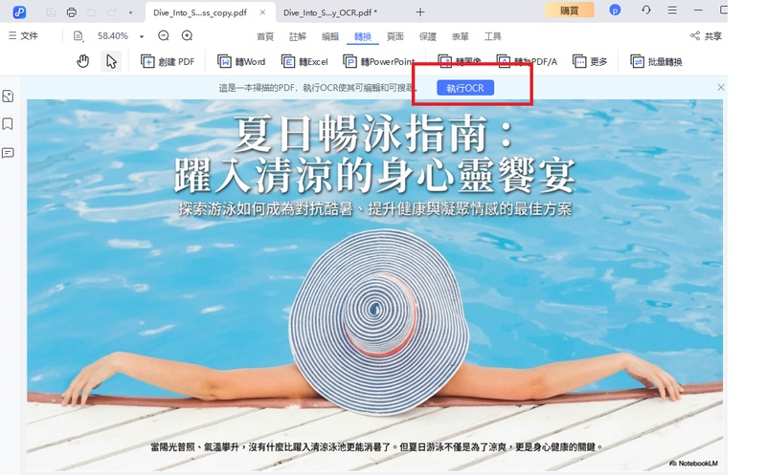Expand the quick access toolbar dropdown arrow
Viewport: 766px width, 475px height.
point(130,12)
